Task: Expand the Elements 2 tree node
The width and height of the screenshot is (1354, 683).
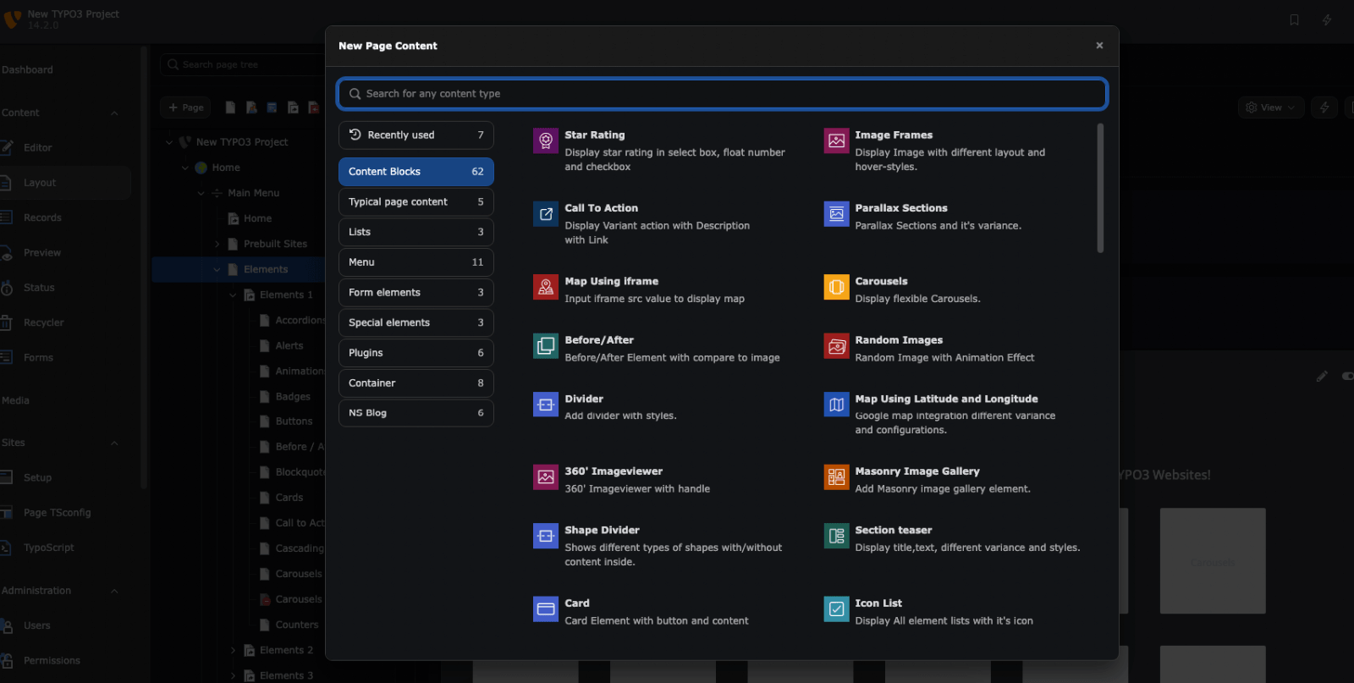Action: point(234,651)
